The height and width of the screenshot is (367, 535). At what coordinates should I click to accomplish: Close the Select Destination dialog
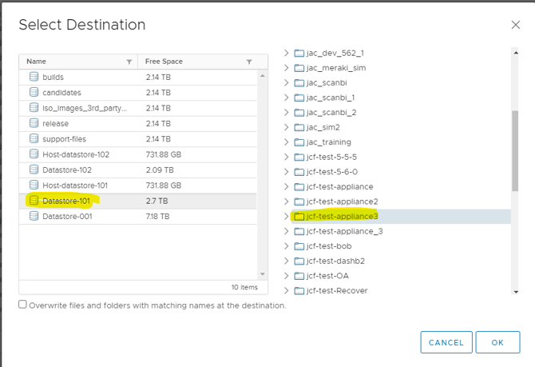click(x=516, y=25)
